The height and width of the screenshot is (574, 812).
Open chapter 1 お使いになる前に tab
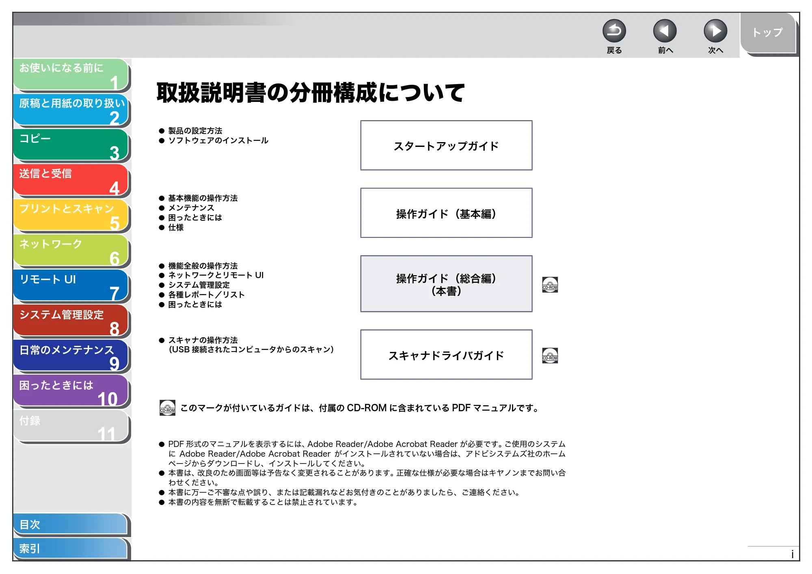[x=71, y=75]
